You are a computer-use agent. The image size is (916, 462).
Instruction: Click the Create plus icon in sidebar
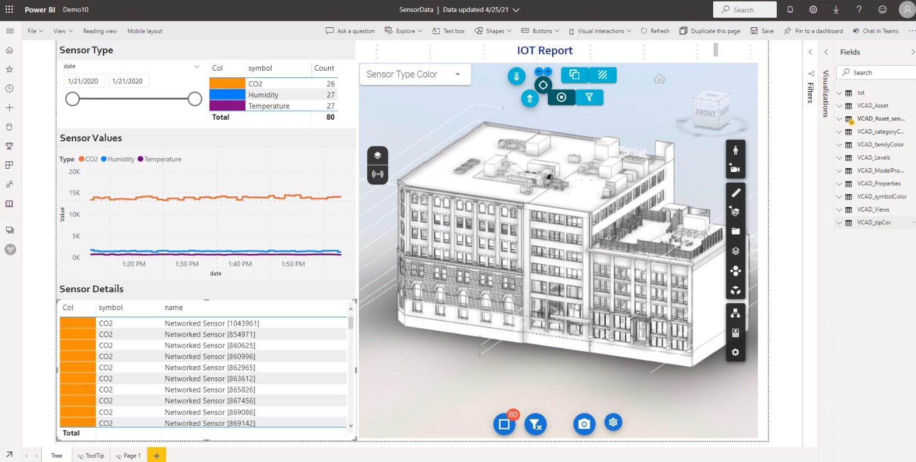pyautogui.click(x=9, y=107)
